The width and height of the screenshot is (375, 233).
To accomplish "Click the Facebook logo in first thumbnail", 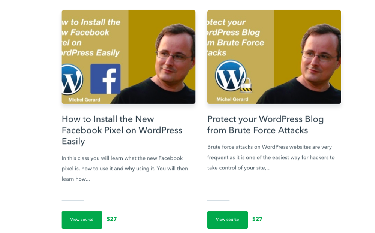I will 105,79.
